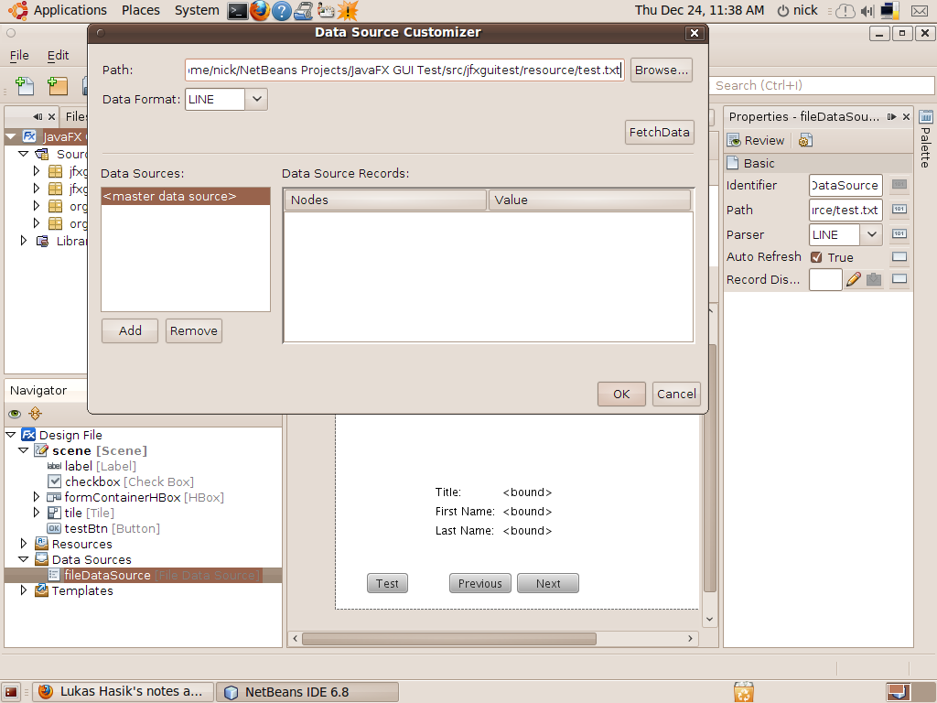937x703 pixels.
Task: Click the 101 binding icon beside Parser property
Action: click(x=899, y=233)
